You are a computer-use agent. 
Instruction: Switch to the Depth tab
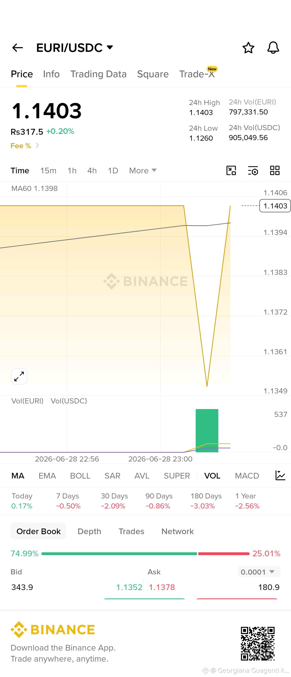[x=89, y=531]
